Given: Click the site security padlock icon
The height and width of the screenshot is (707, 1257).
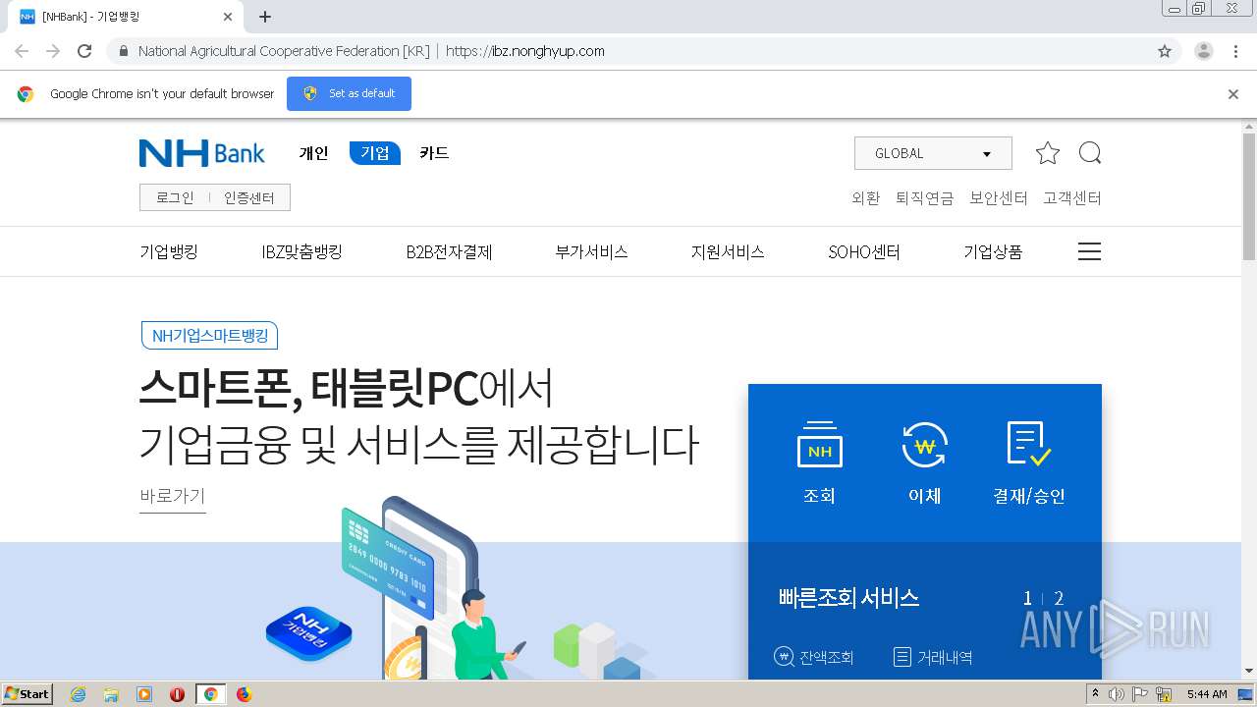Looking at the screenshot, I should pos(123,51).
